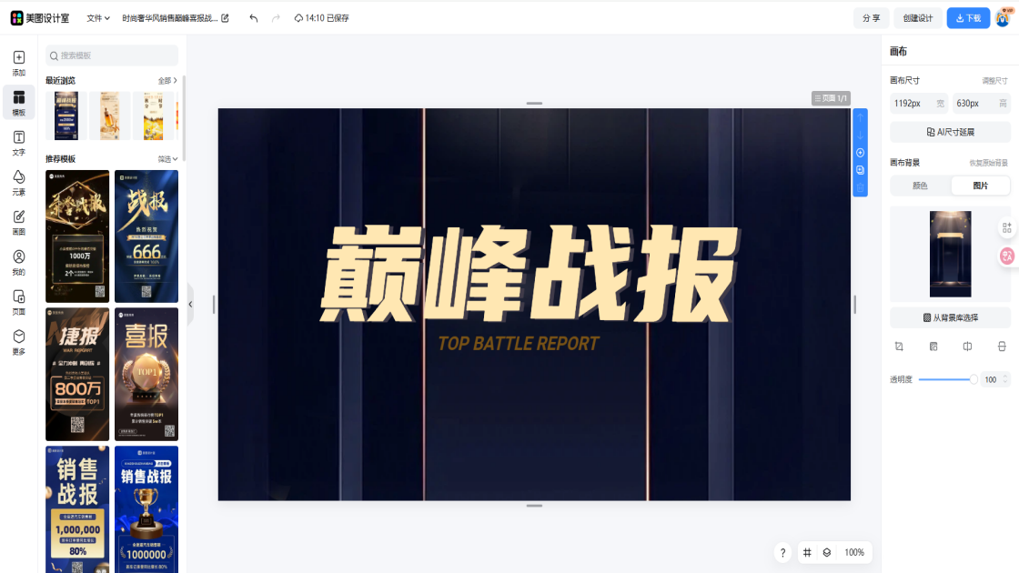Toggle the grid icon at bottom bar
This screenshot has width=1019, height=573.
point(807,552)
